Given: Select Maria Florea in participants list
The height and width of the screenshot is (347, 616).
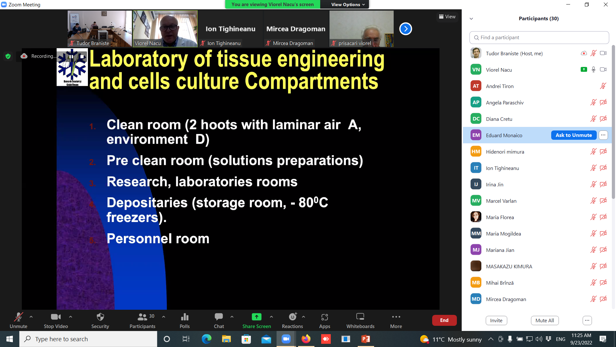Looking at the screenshot, I should pos(538,217).
